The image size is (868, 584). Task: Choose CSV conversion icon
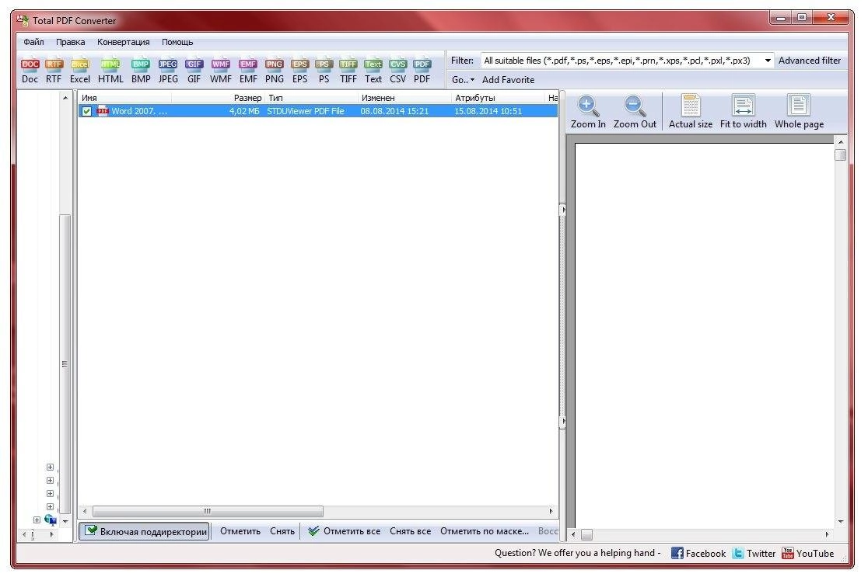[x=397, y=71]
